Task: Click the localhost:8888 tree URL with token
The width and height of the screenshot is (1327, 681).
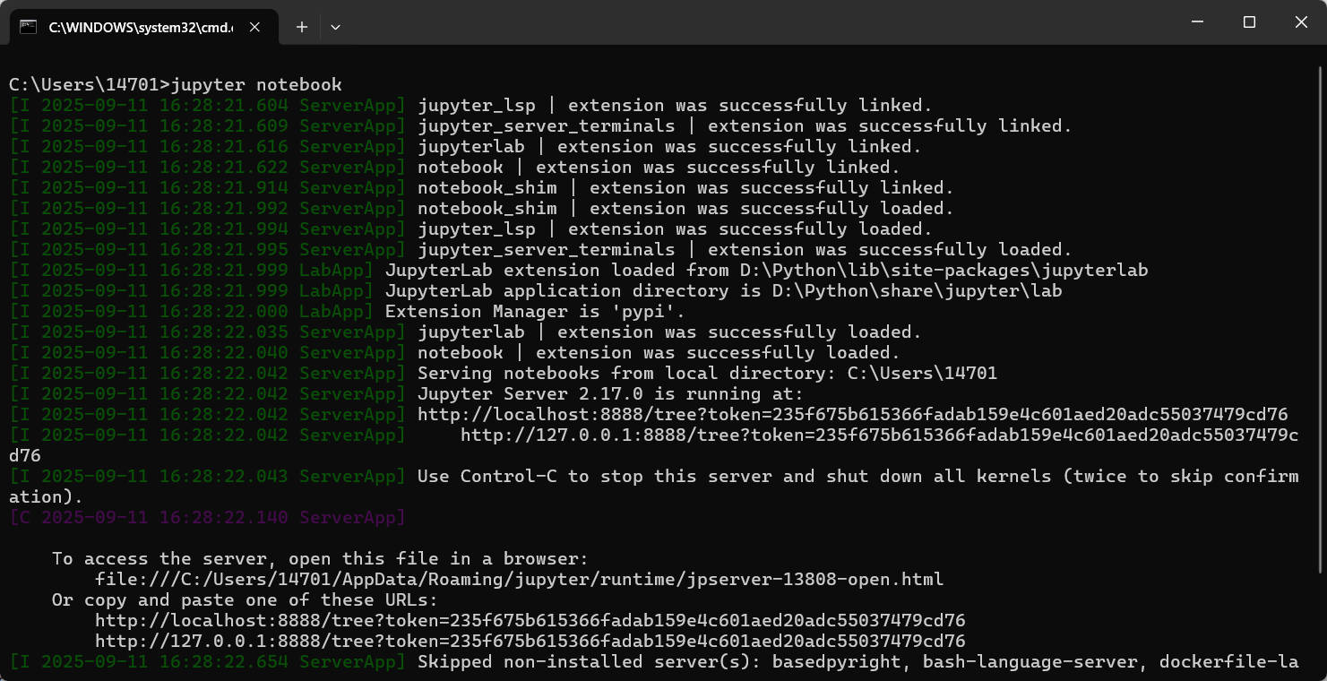Action: (x=851, y=414)
